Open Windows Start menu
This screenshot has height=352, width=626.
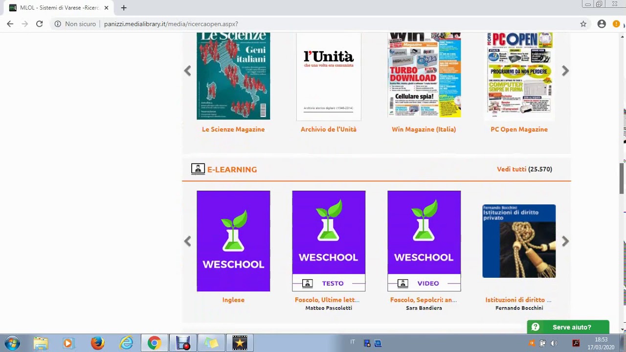(x=12, y=343)
